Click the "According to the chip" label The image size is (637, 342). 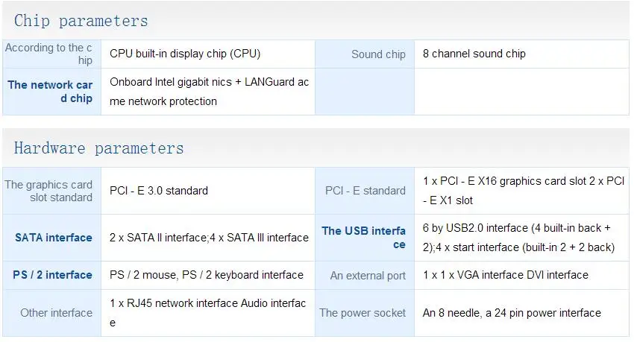point(49,54)
